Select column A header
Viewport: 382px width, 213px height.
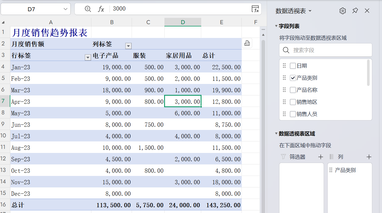click(51, 22)
